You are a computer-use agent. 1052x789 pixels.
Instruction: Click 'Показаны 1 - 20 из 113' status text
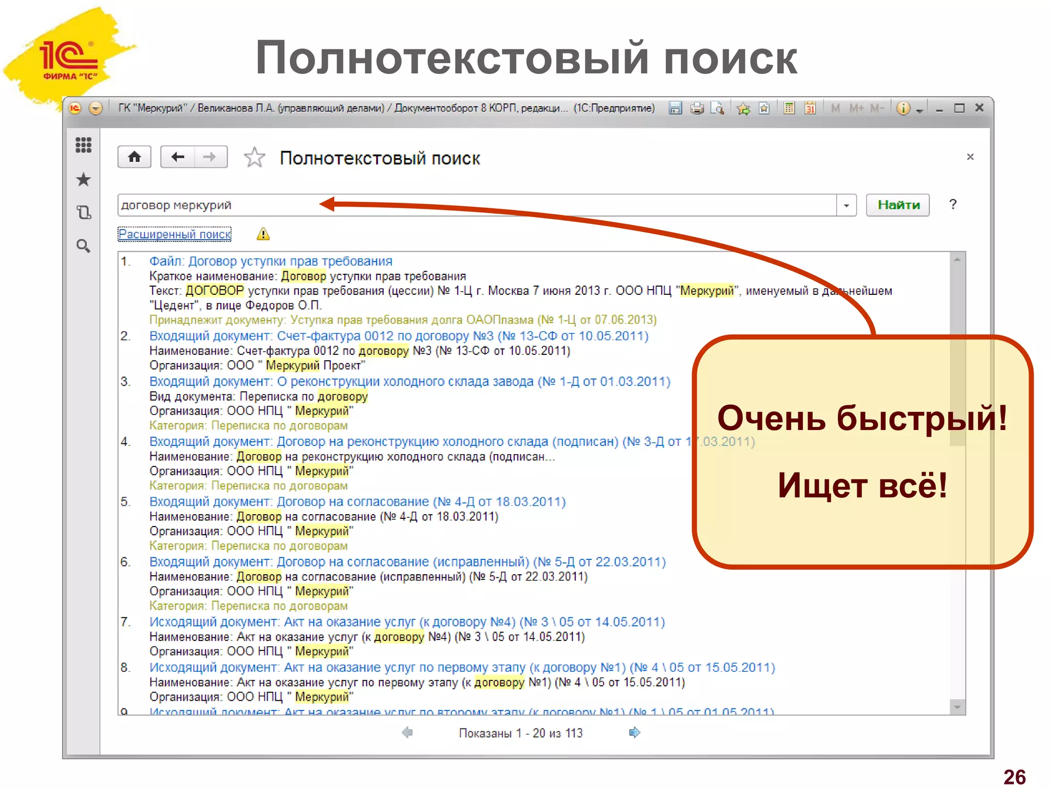point(521,733)
